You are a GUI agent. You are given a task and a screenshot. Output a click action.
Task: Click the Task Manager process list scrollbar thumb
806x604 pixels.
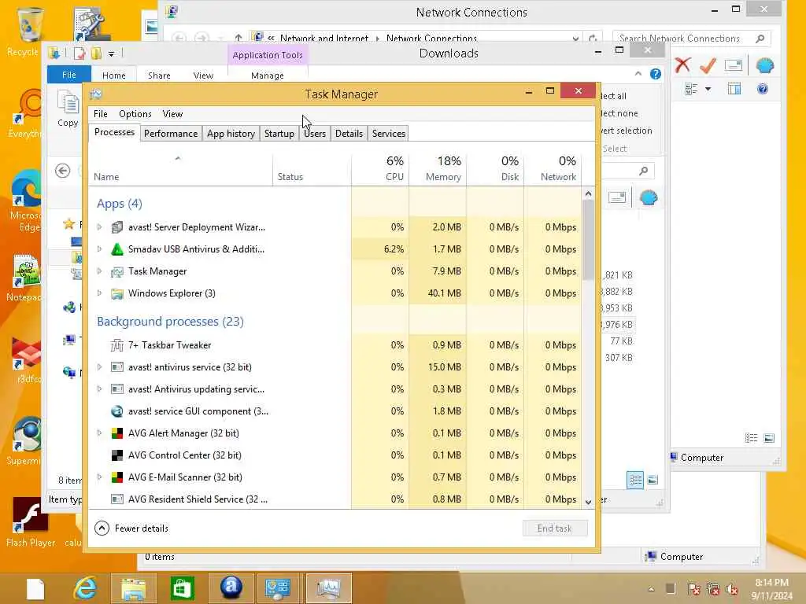tap(588, 240)
